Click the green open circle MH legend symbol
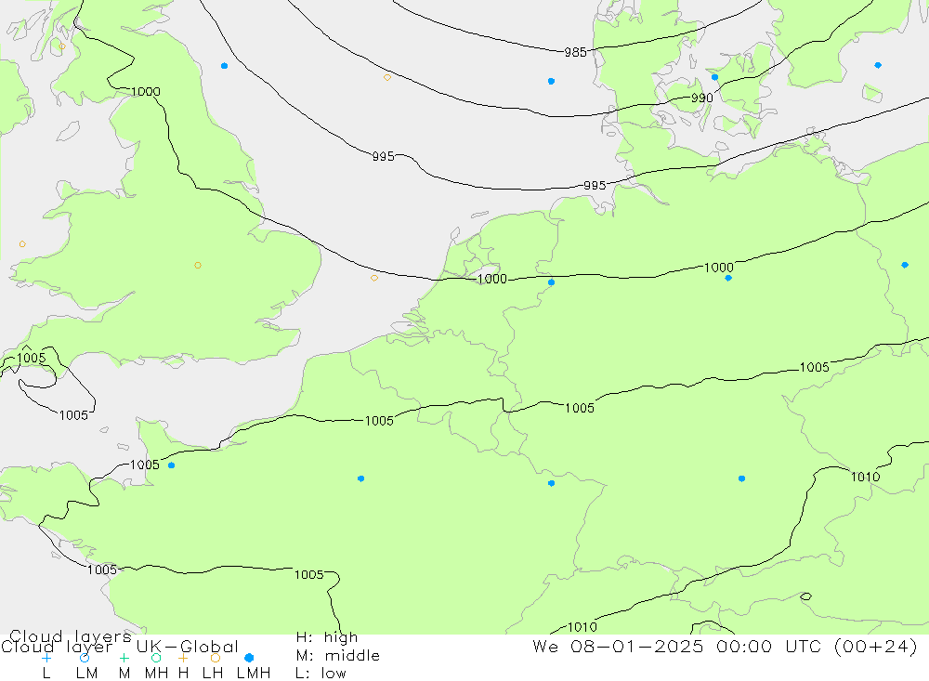The width and height of the screenshot is (929, 681). coord(156,658)
